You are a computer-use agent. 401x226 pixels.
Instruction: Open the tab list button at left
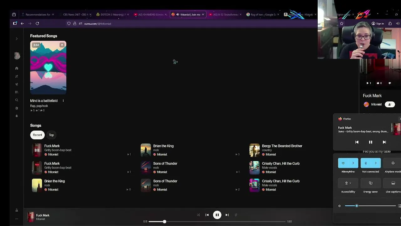point(14,14)
